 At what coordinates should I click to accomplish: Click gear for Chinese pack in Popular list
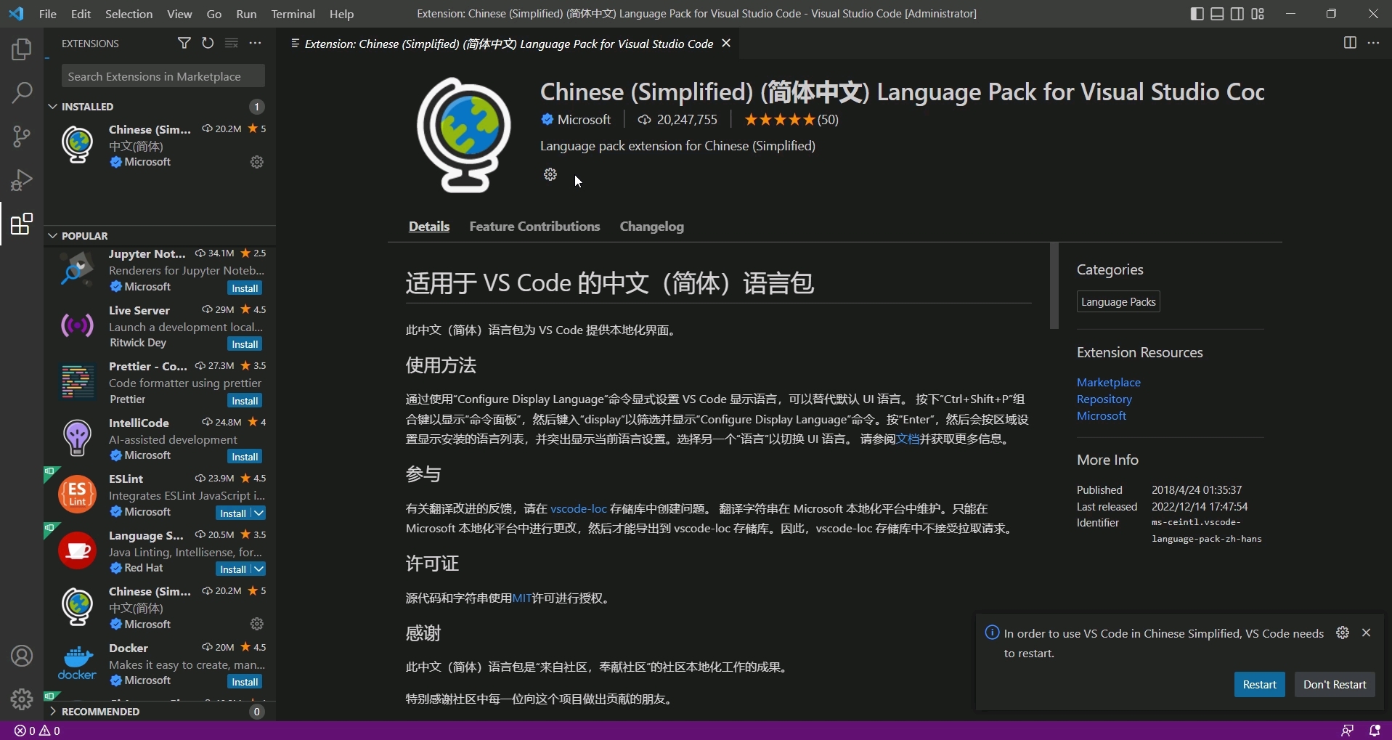click(x=257, y=624)
